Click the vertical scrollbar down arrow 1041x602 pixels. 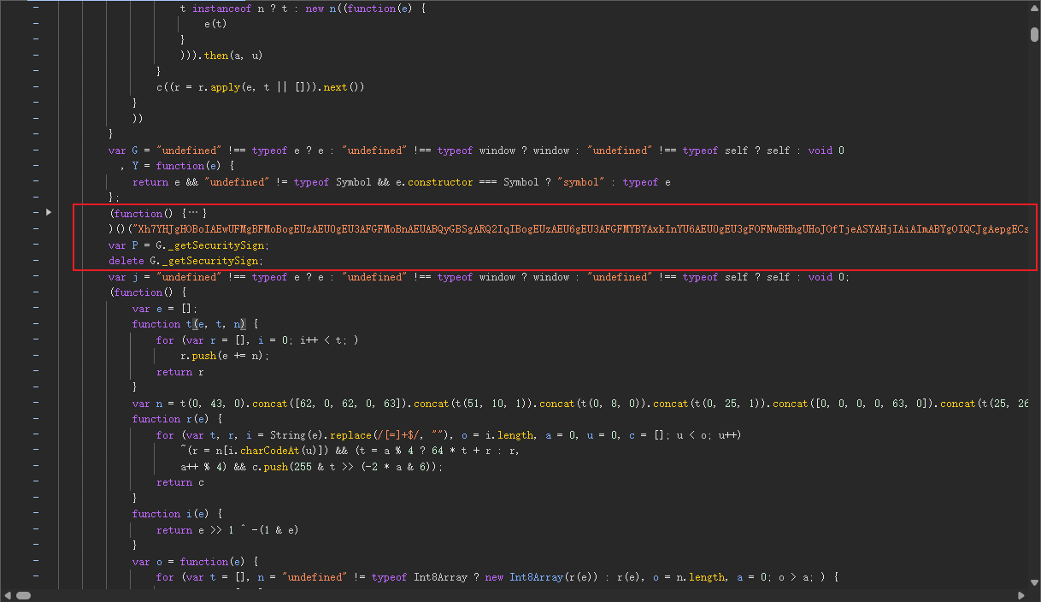pos(1034,581)
